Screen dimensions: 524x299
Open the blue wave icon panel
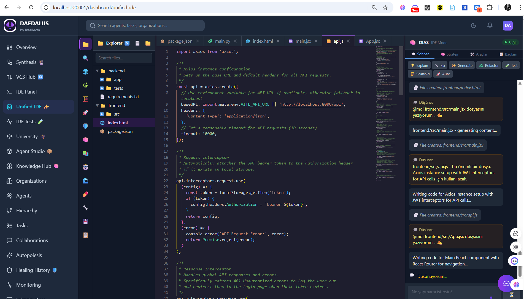(x=85, y=181)
